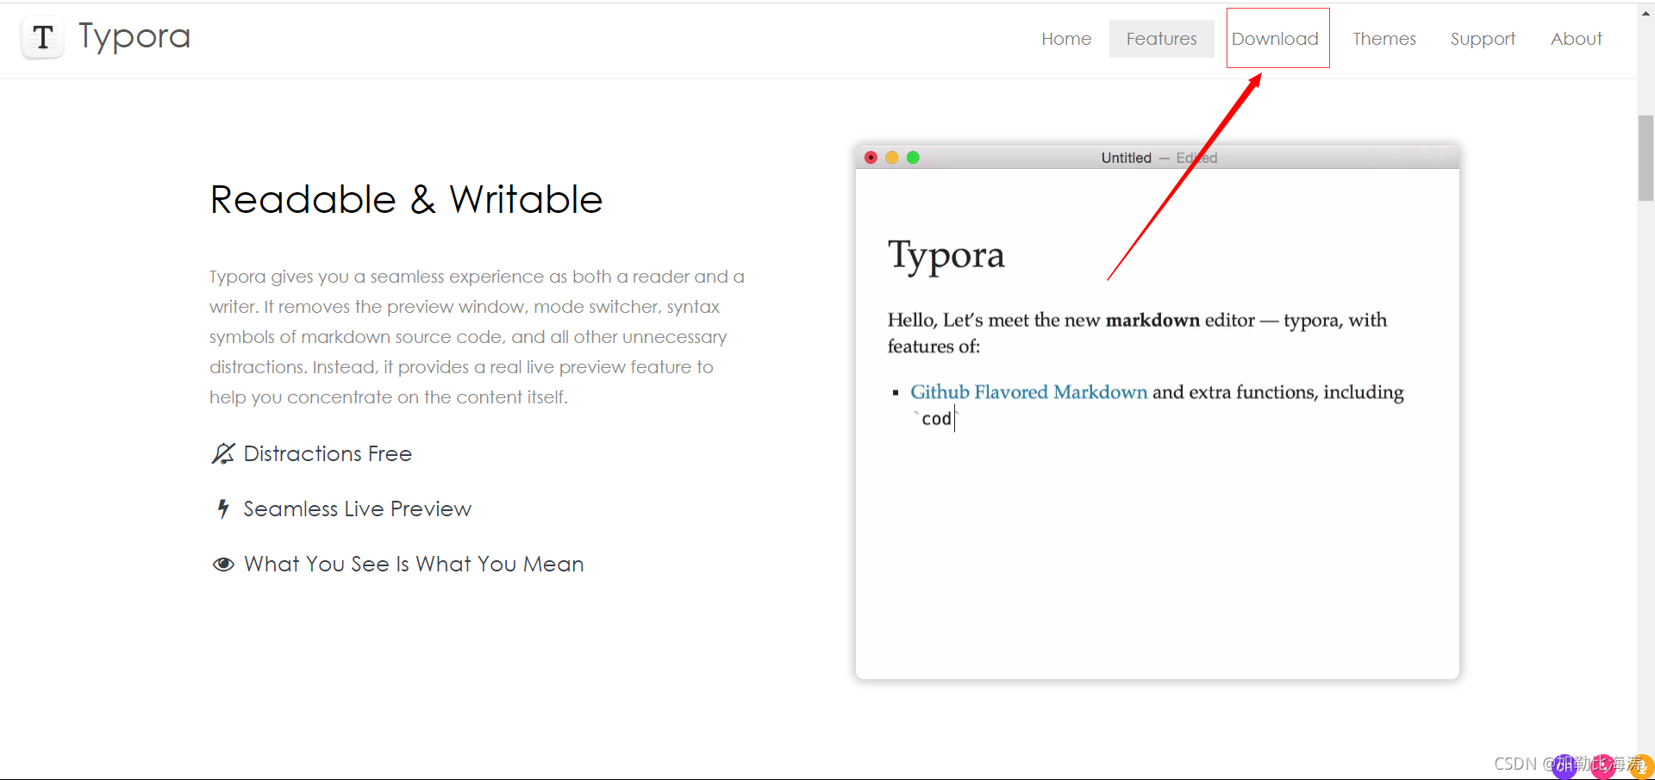Select the Features nav item
Viewport: 1655px width, 780px height.
(1161, 39)
